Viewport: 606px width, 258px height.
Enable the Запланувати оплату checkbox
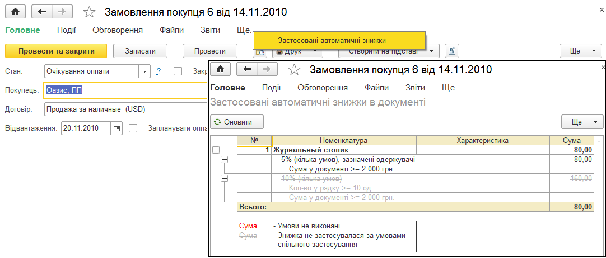pos(133,128)
